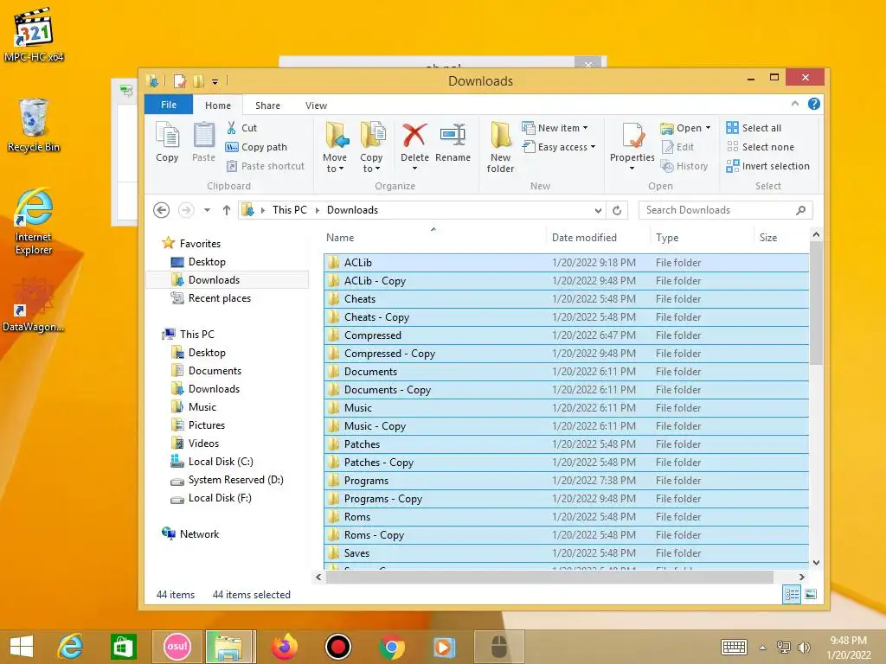Click Invert selection in the ribbon
Screen dimensions: 886x664
tap(768, 166)
